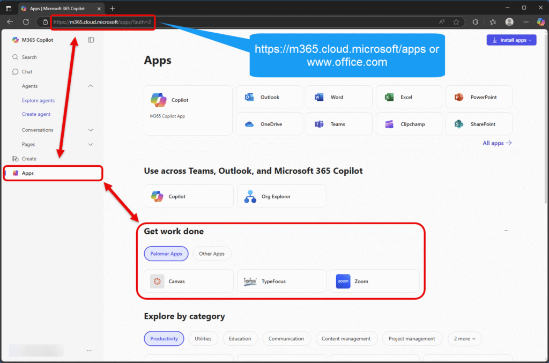Screen dimensions: 549x363
Task: Open the Clipchamp app tile
Action: click(409, 124)
